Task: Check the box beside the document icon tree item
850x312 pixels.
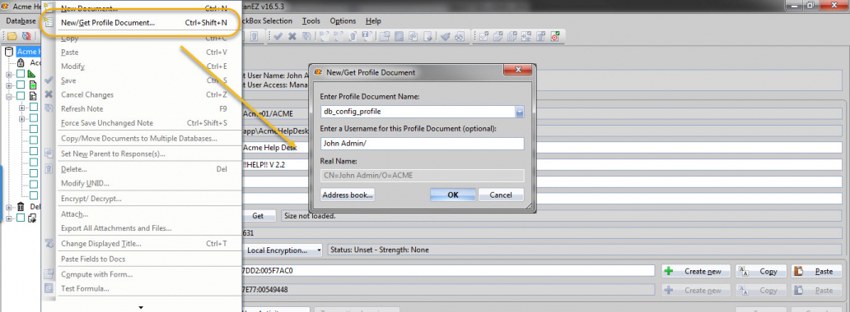Action: pos(21,96)
